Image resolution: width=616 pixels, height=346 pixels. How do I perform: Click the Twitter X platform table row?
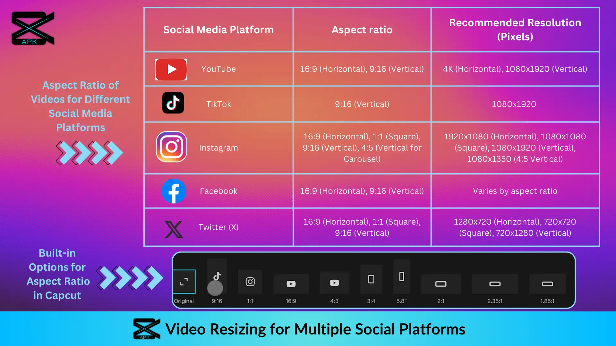pyautogui.click(x=372, y=227)
